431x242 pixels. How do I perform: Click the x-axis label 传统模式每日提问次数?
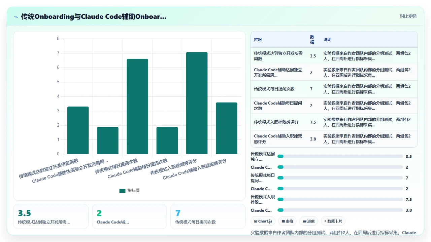coord(117,166)
